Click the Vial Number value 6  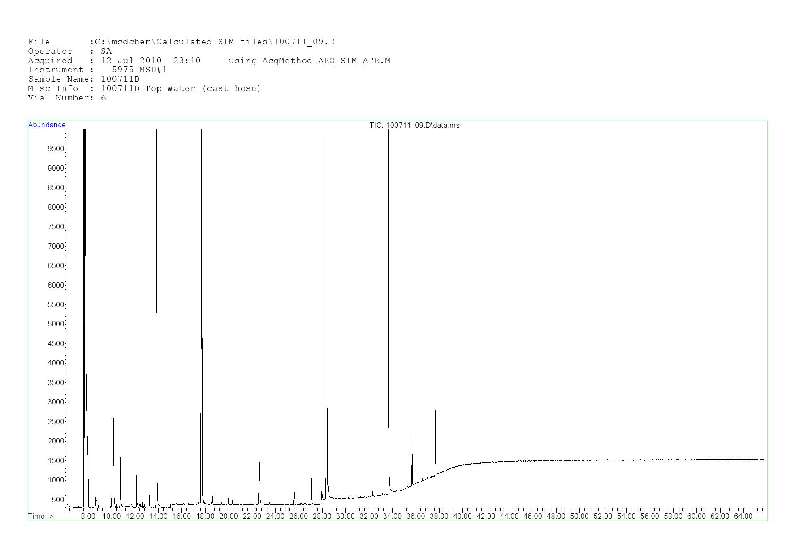tap(104, 98)
